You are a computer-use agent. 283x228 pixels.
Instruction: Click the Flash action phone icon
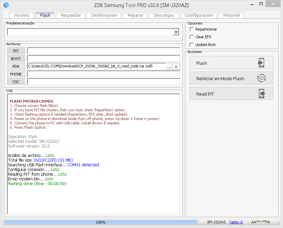pyautogui.click(x=261, y=63)
